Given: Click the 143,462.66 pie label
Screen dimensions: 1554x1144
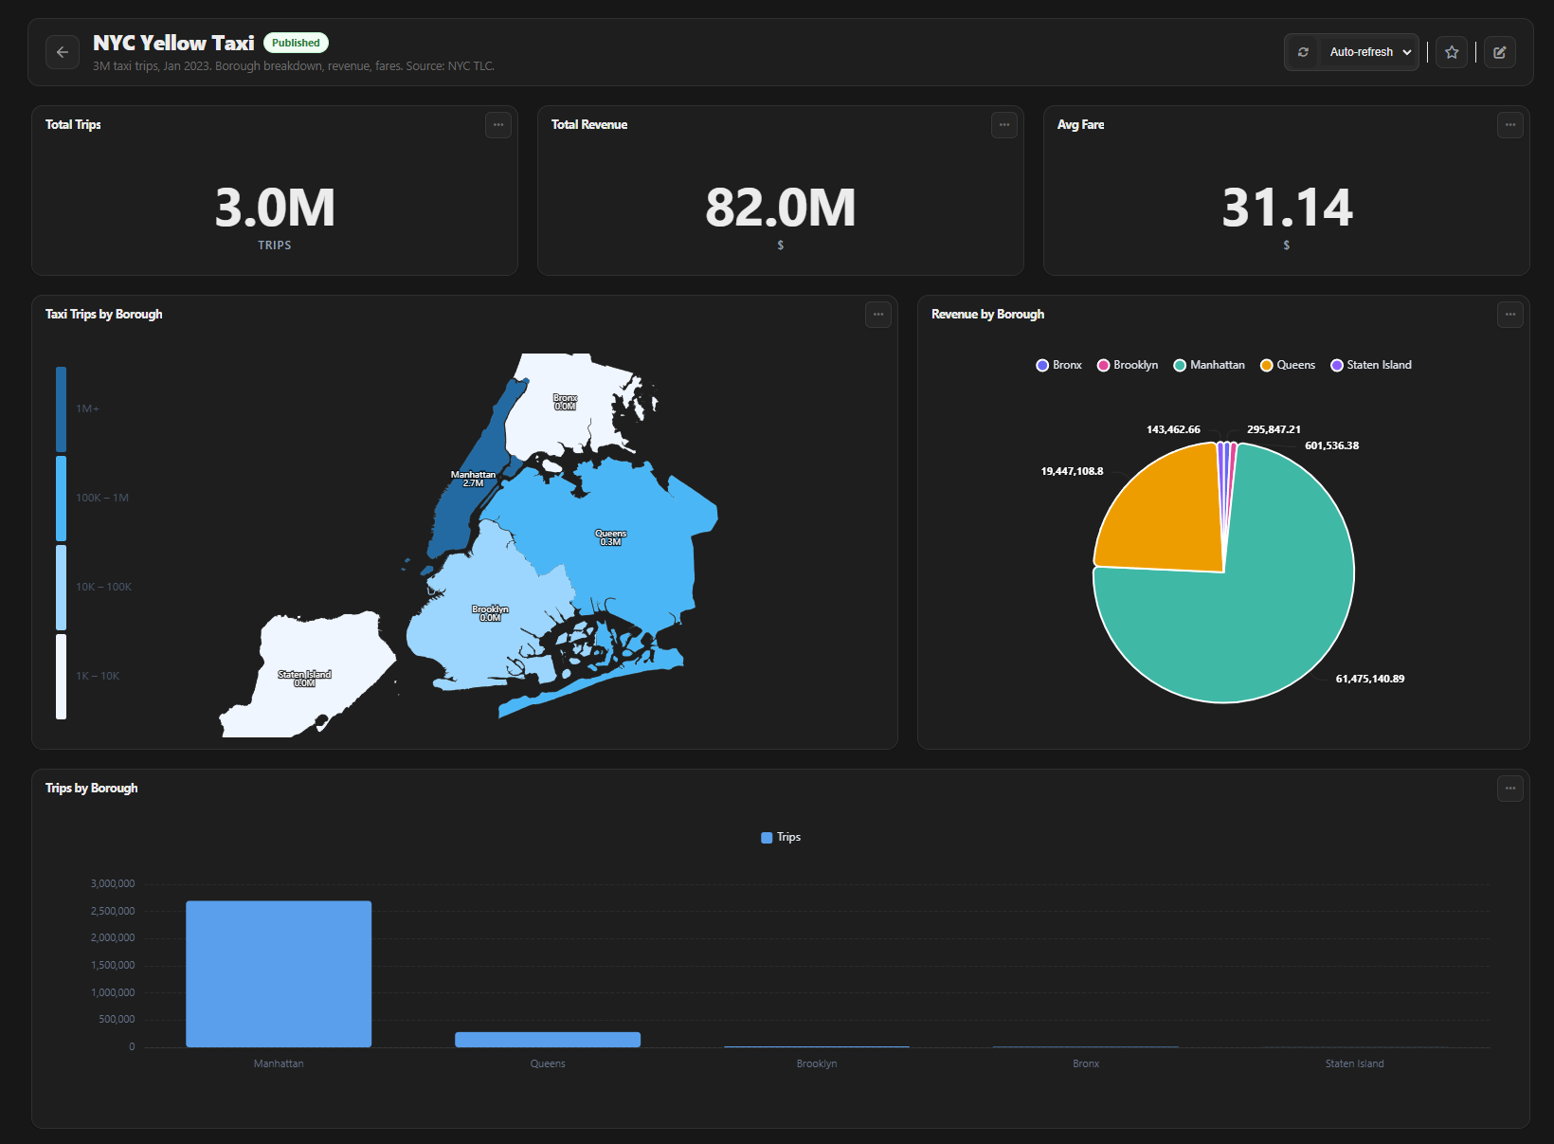Looking at the screenshot, I should click(x=1173, y=429).
